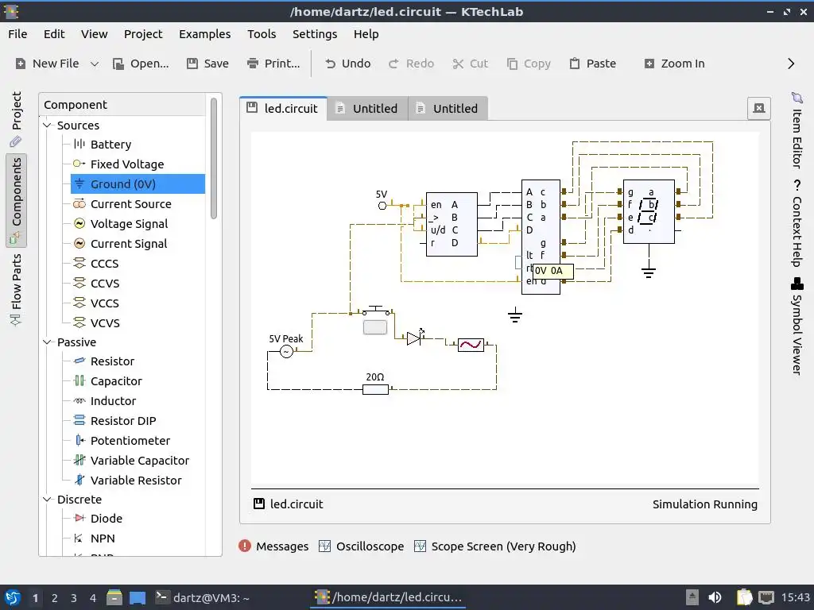Click the Open... toolbar button

tap(141, 64)
